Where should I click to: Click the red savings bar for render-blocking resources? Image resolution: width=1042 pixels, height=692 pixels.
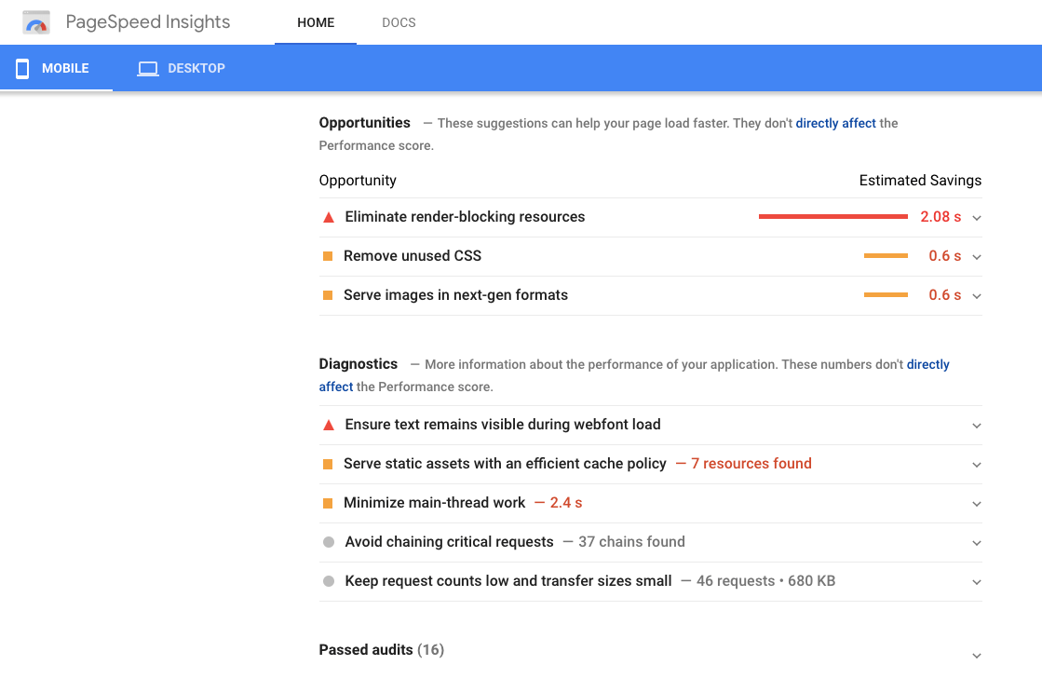point(832,215)
